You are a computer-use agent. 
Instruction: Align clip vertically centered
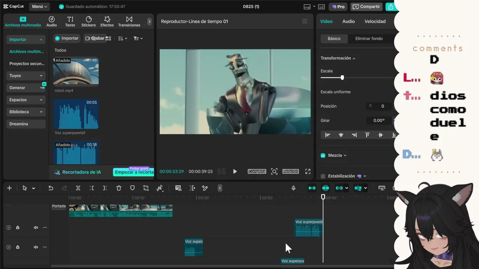tap(381, 135)
